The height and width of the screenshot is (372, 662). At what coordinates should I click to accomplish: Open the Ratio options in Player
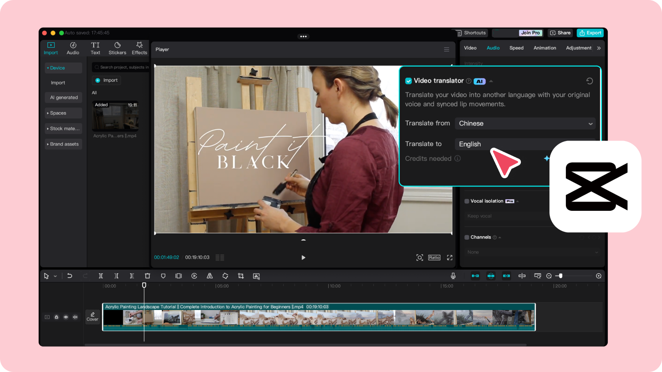point(434,258)
